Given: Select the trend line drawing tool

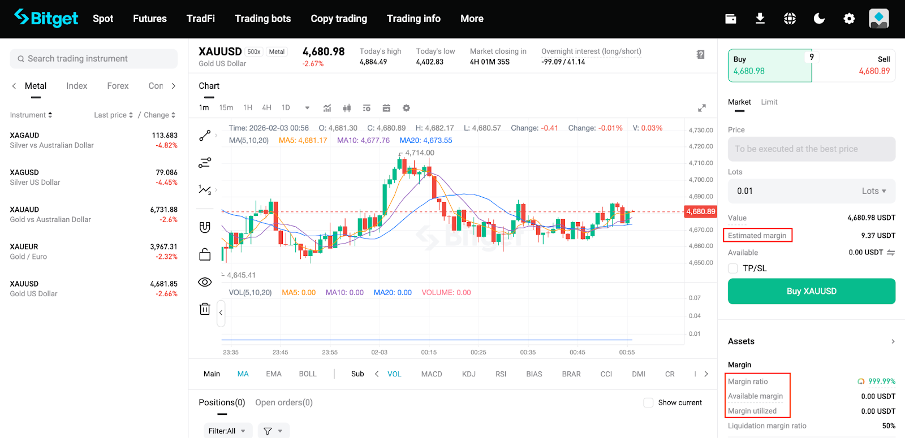Looking at the screenshot, I should (205, 136).
